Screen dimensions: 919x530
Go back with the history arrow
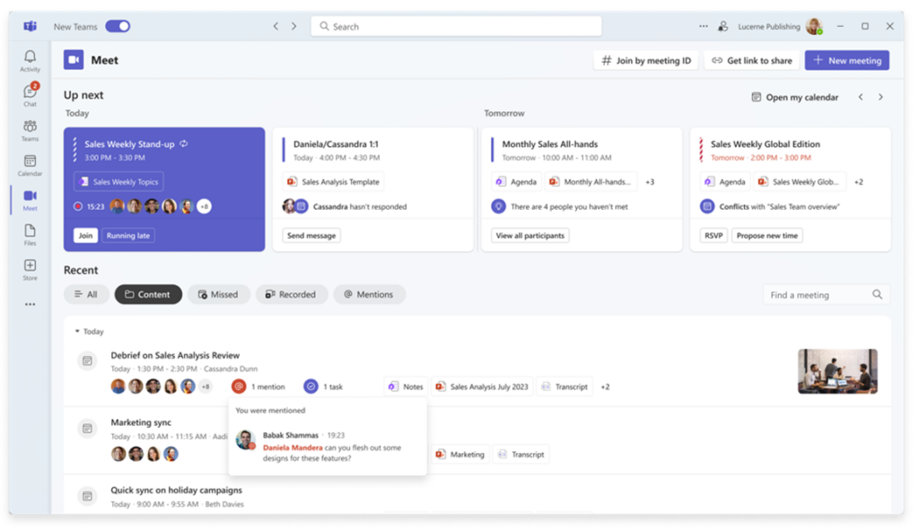(x=276, y=26)
